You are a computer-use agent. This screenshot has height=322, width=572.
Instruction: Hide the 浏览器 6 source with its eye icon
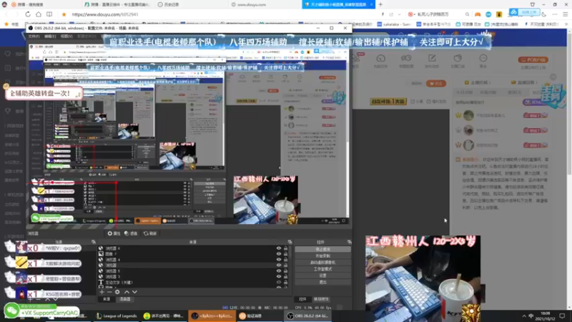pos(279,248)
